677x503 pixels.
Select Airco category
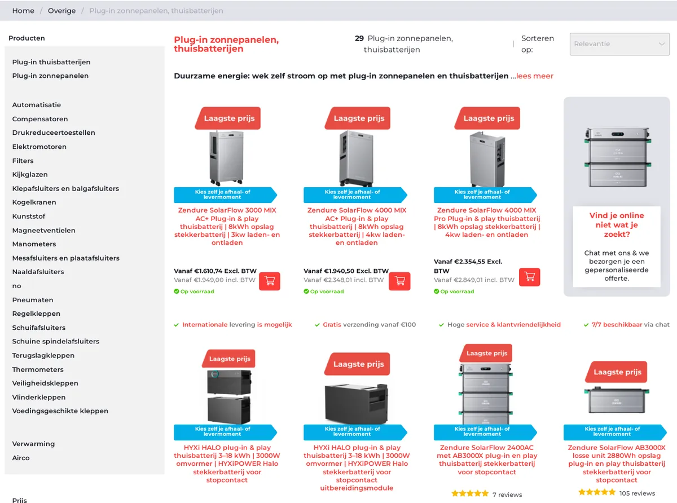pyautogui.click(x=21, y=458)
